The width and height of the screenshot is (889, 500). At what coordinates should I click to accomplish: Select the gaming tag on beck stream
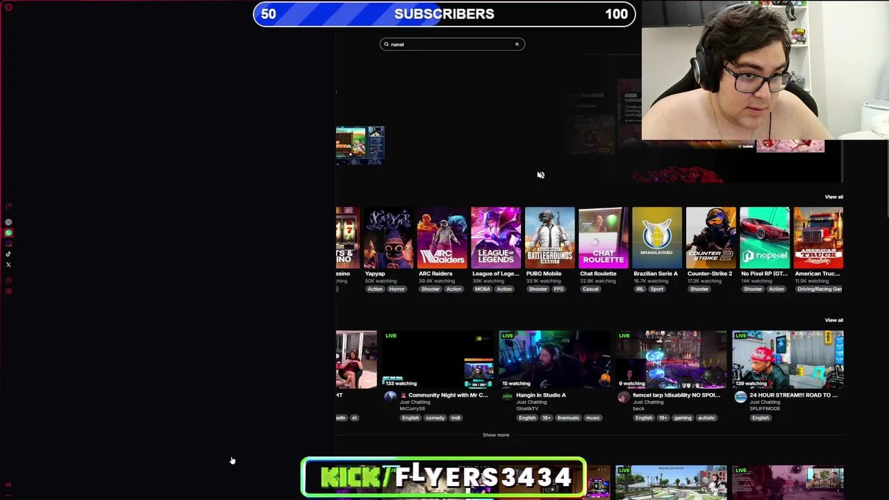pos(683,418)
